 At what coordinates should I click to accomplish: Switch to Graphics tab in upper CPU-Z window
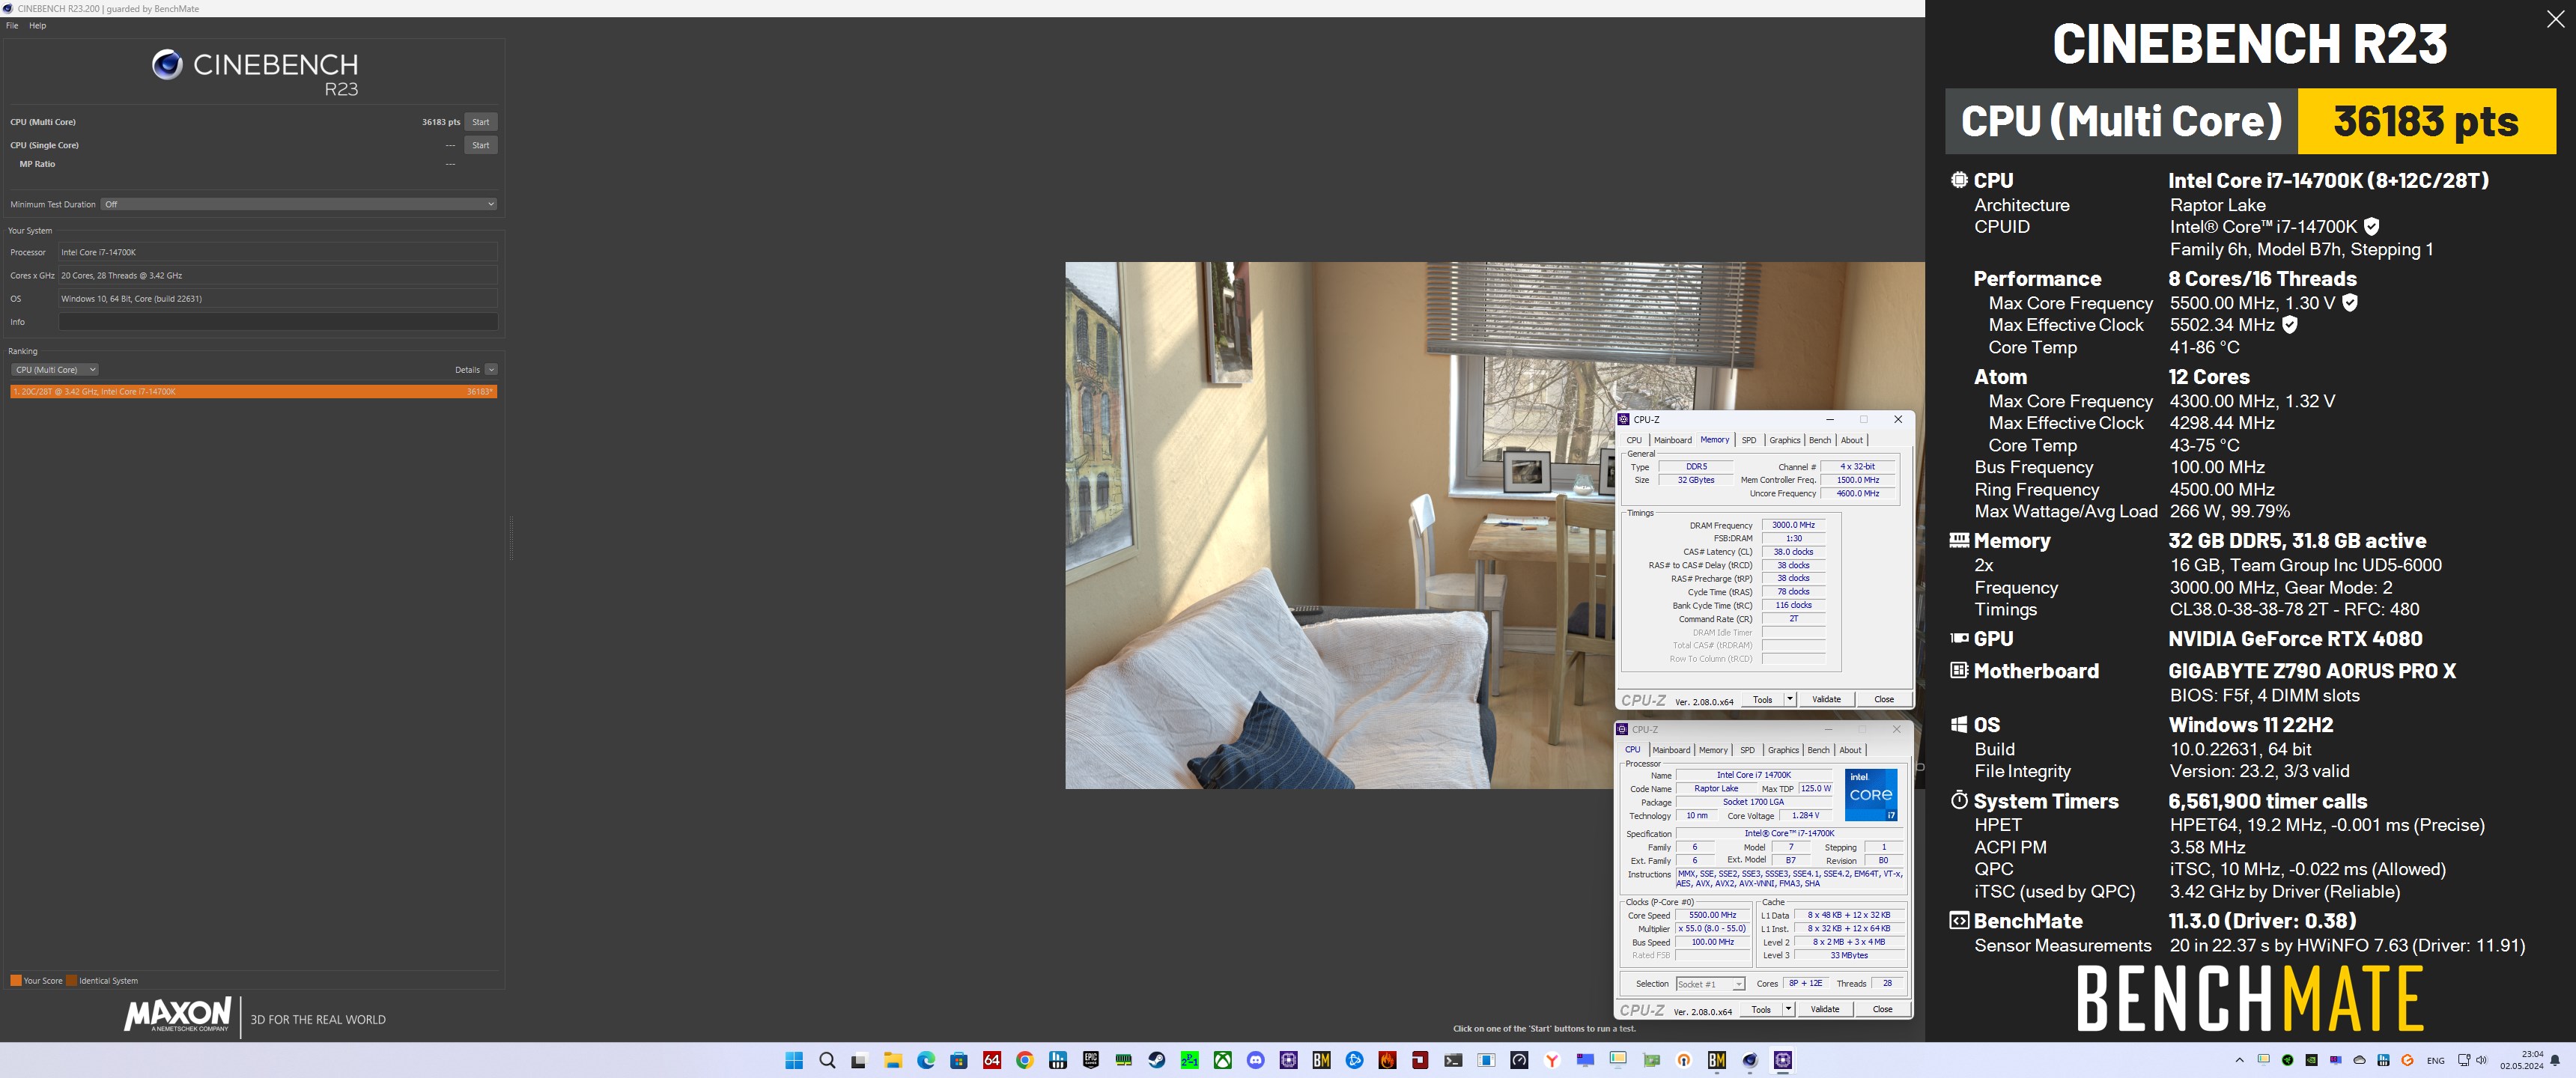[1785, 440]
